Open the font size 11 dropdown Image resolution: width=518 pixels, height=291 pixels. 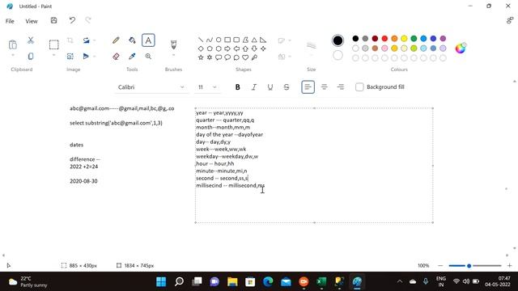tap(208, 87)
